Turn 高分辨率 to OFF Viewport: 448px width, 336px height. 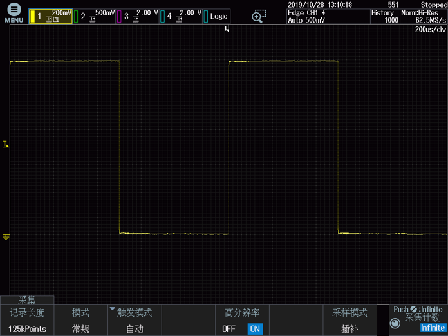pos(229,329)
